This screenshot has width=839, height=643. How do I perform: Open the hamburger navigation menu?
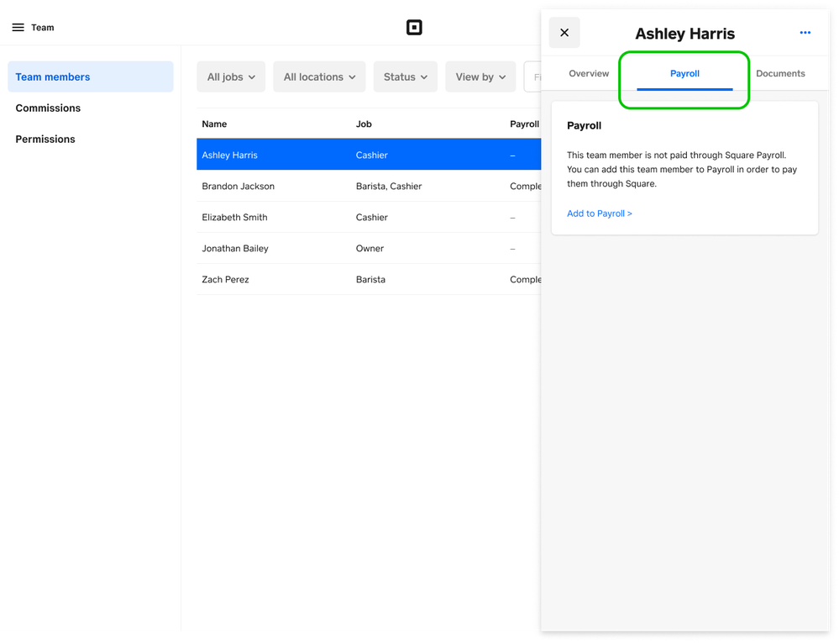pyautogui.click(x=18, y=28)
